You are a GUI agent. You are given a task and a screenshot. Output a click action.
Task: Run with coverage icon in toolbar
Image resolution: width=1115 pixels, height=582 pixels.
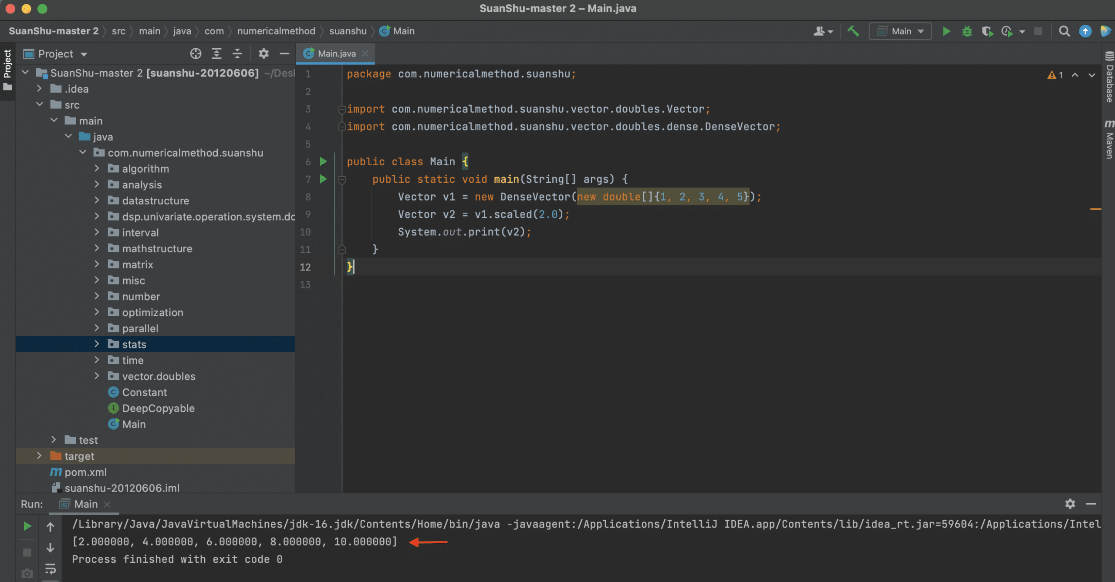click(987, 31)
